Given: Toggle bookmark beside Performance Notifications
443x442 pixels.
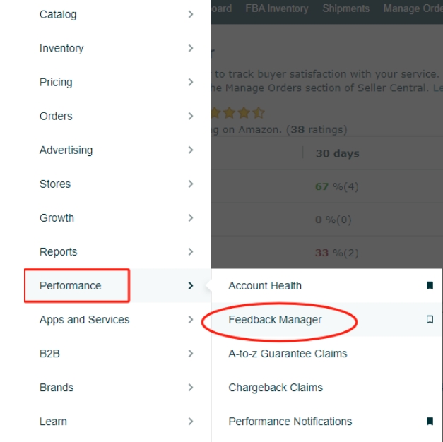Looking at the screenshot, I should click(x=430, y=422).
